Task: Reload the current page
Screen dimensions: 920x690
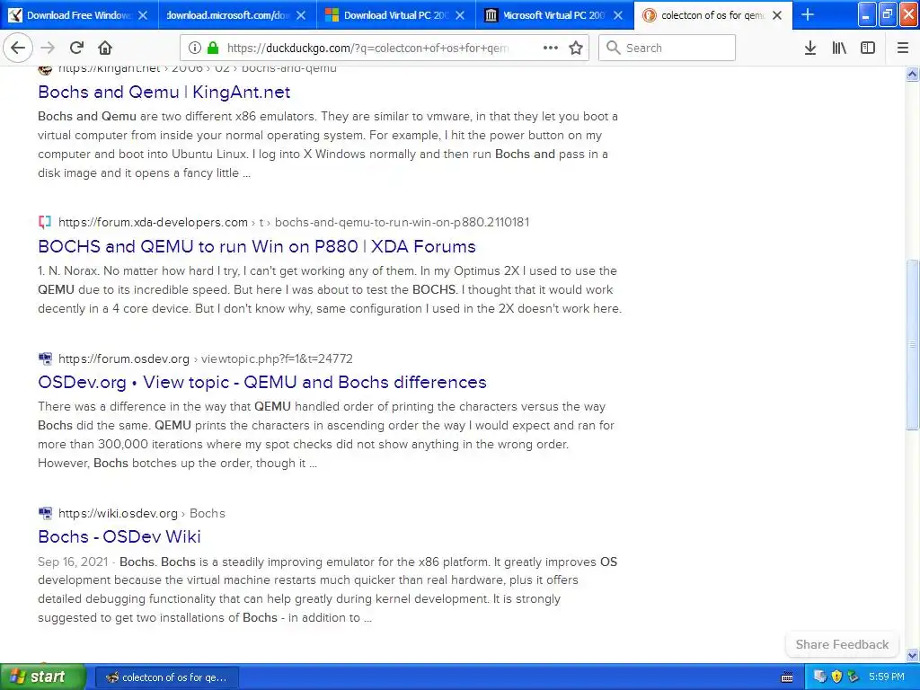Action: [x=76, y=48]
